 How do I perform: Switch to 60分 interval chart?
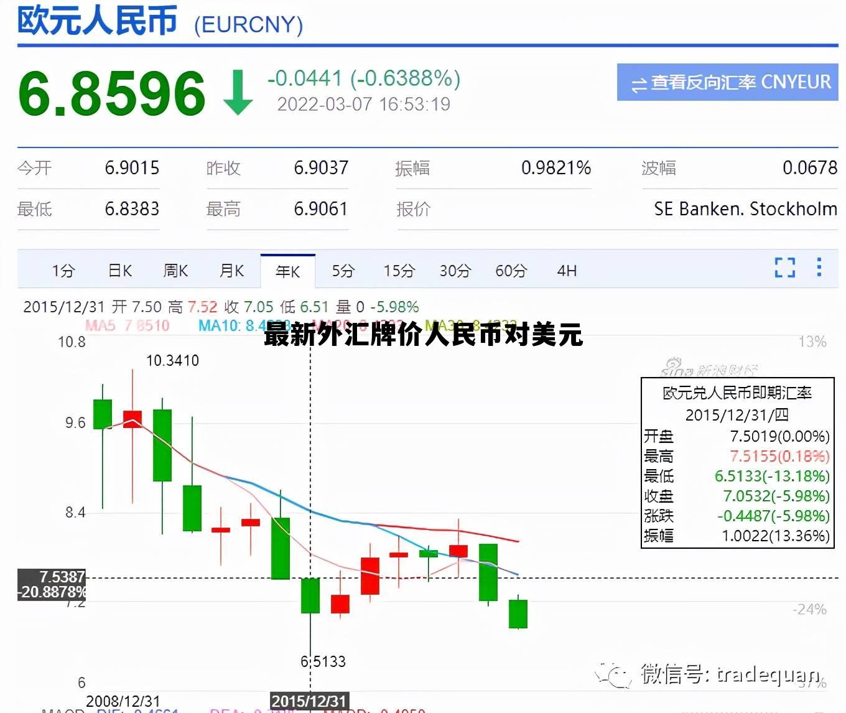(x=511, y=271)
